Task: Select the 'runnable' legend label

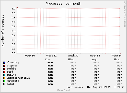Action: point(13,81)
